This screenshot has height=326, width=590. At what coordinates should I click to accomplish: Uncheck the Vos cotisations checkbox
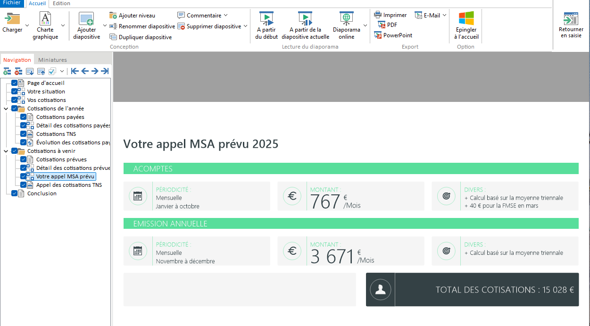click(14, 100)
